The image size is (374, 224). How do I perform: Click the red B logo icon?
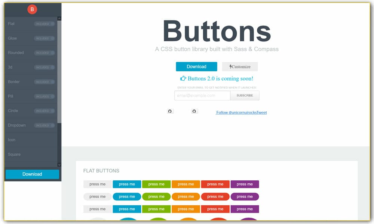point(32,9)
